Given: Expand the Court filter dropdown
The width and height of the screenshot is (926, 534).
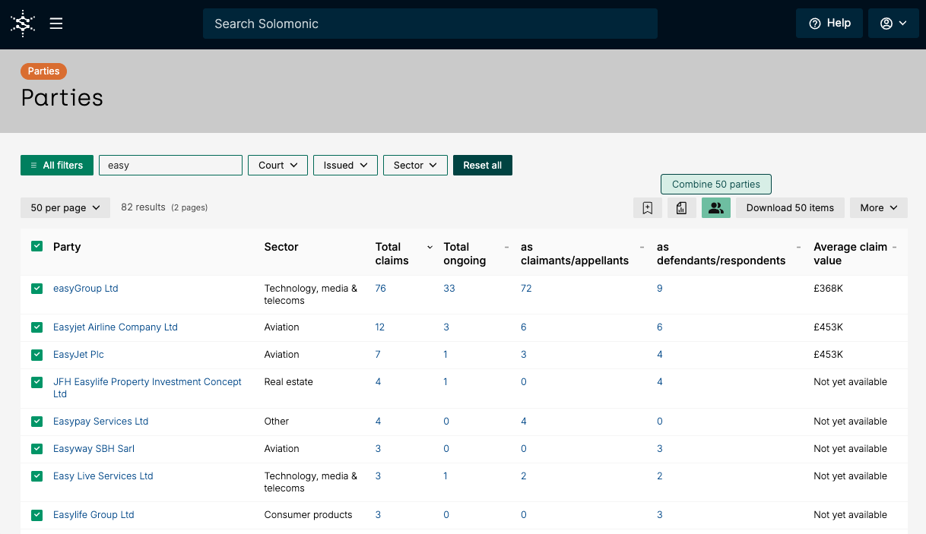Looking at the screenshot, I should [277, 166].
